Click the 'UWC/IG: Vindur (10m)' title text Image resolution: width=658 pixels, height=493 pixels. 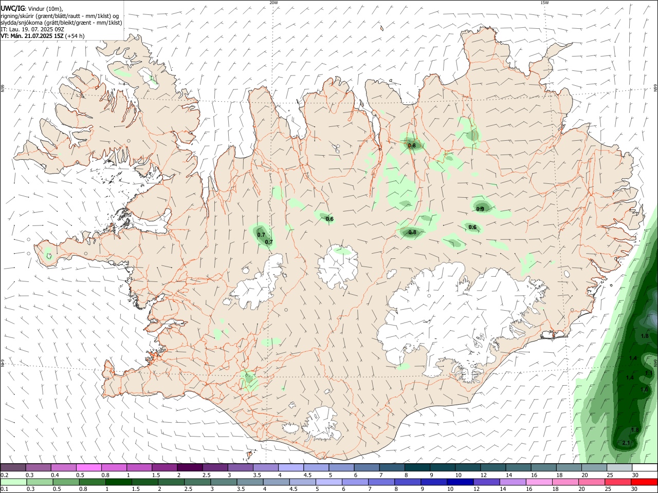[32, 8]
